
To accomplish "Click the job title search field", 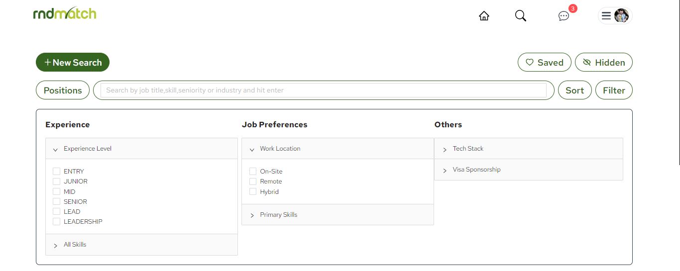I will click(x=324, y=90).
